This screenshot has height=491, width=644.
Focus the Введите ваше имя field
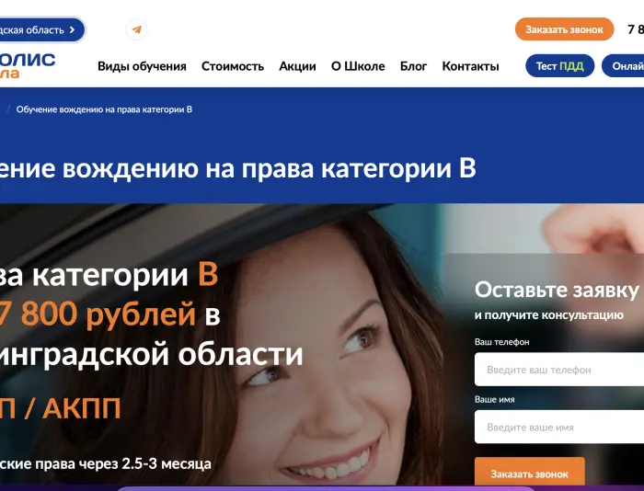pos(559,427)
